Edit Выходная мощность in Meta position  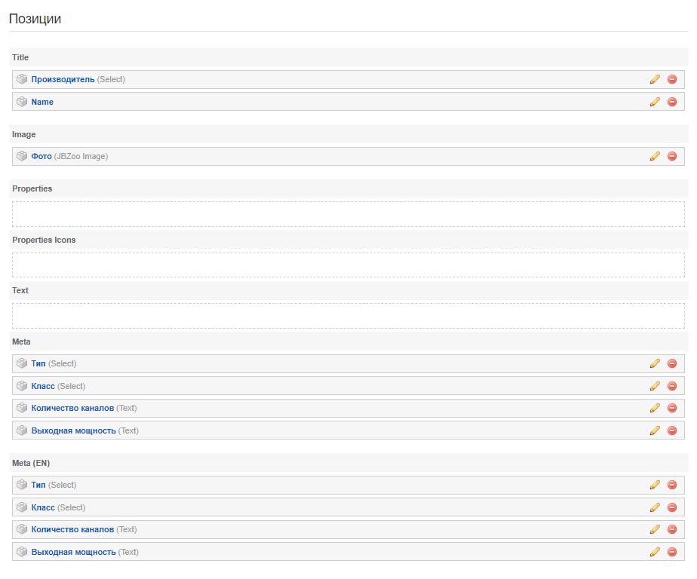654,430
